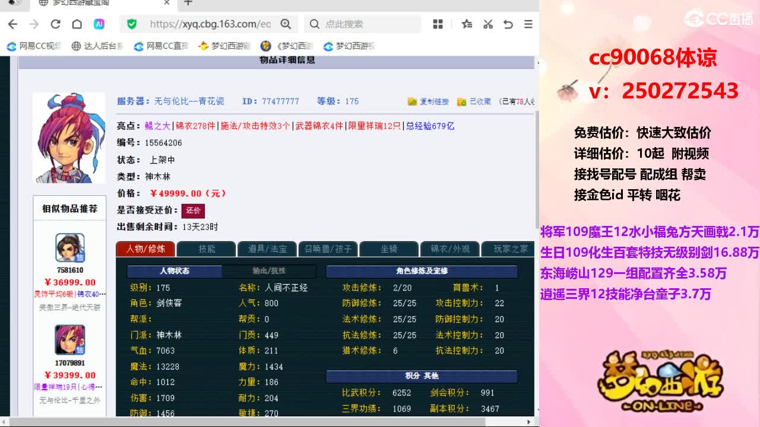Click the ¥39399.00 similar item price
760x427 pixels.
[70, 375]
